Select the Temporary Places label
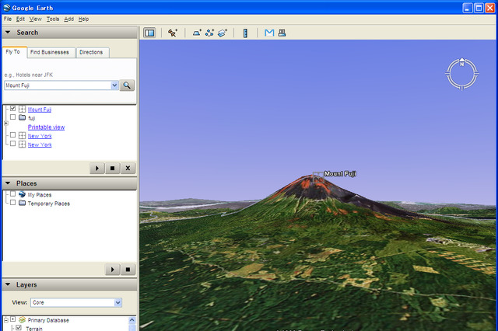The image size is (498, 331). [48, 204]
